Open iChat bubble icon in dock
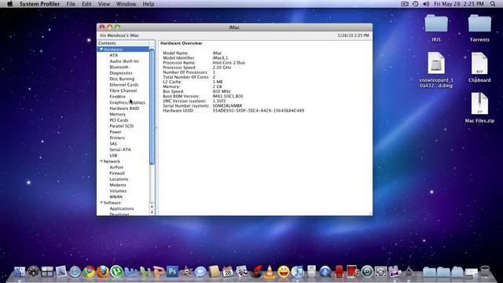The height and width of the screenshot is (283, 503). (200, 271)
